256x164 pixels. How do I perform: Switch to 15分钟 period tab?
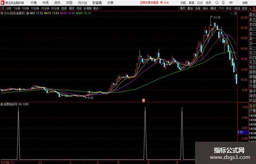(35, 8)
